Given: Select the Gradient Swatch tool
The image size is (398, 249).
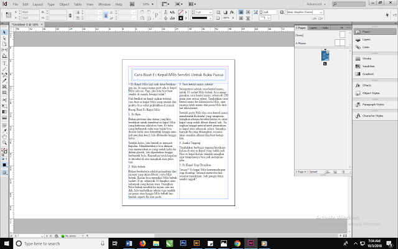Looking at the screenshot, I should coord(4,112).
